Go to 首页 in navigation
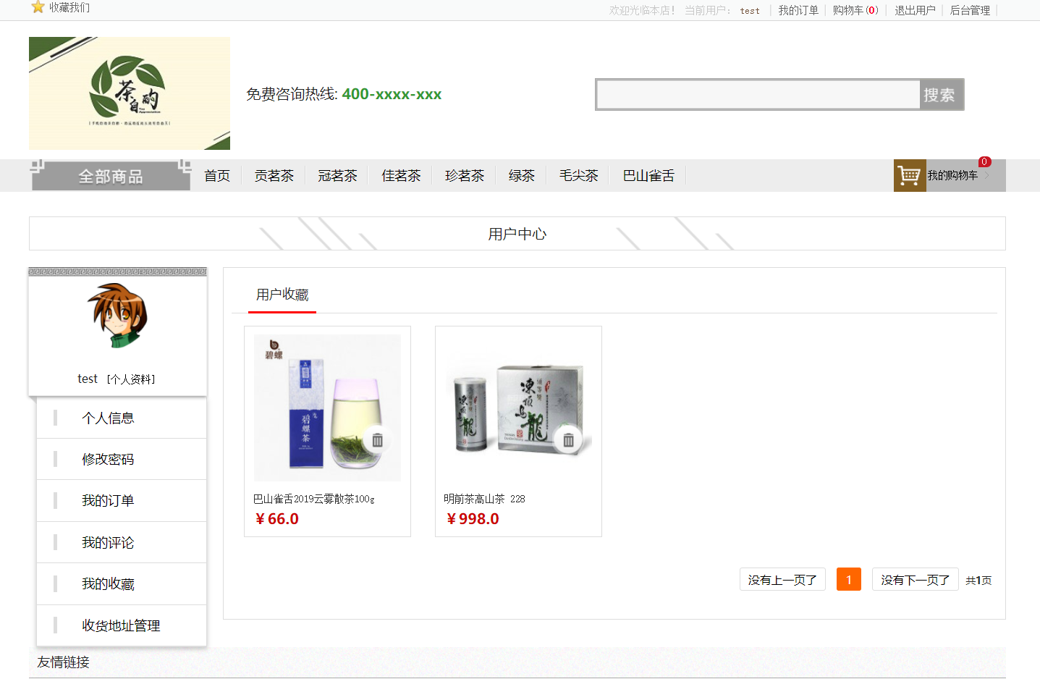This screenshot has width=1040, height=679. (x=217, y=175)
